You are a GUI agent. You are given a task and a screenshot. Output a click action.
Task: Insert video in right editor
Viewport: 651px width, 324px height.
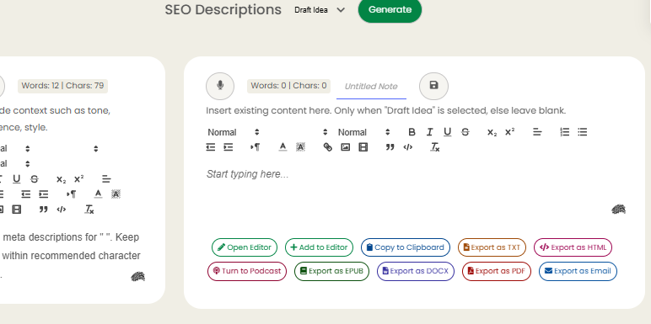pyautogui.click(x=363, y=147)
